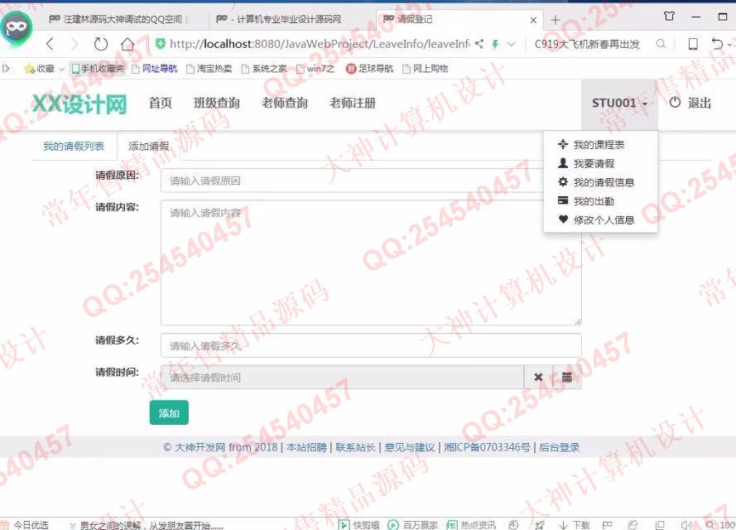736x530 pixels.
Task: Open 快剪辑 in status bar
Action: point(359,525)
